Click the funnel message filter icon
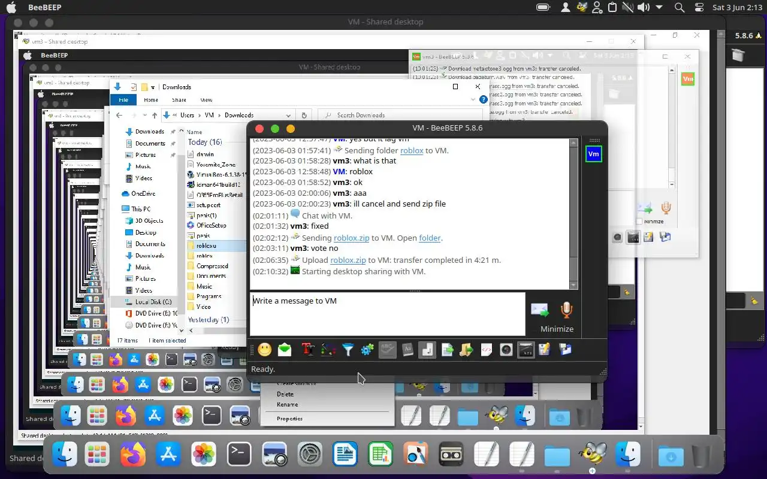The image size is (767, 479). point(348,350)
